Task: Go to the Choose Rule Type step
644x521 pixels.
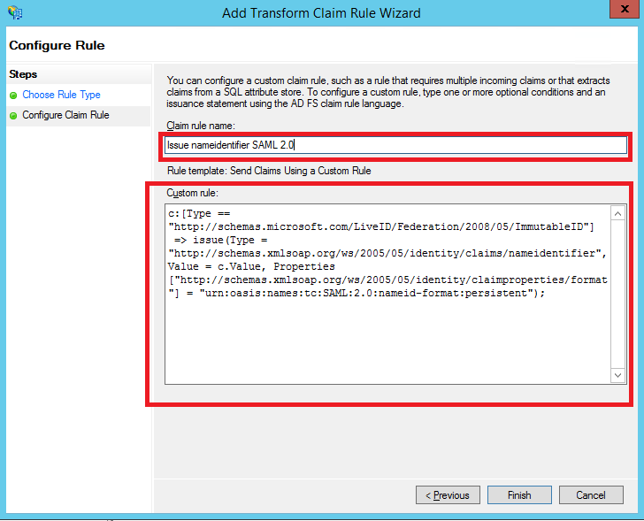Action: pos(61,95)
